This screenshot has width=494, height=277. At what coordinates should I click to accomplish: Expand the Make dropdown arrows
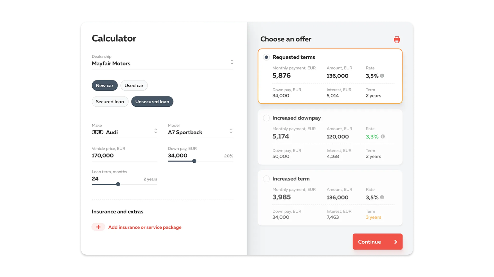[x=156, y=131]
